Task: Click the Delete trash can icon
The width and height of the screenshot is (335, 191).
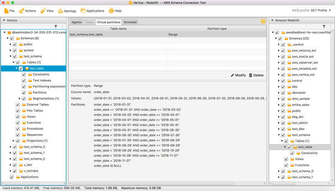Action: [x=250, y=75]
